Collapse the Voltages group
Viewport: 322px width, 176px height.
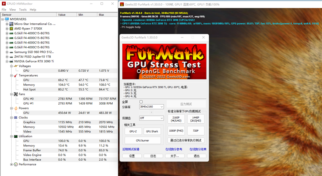[x=12, y=66]
